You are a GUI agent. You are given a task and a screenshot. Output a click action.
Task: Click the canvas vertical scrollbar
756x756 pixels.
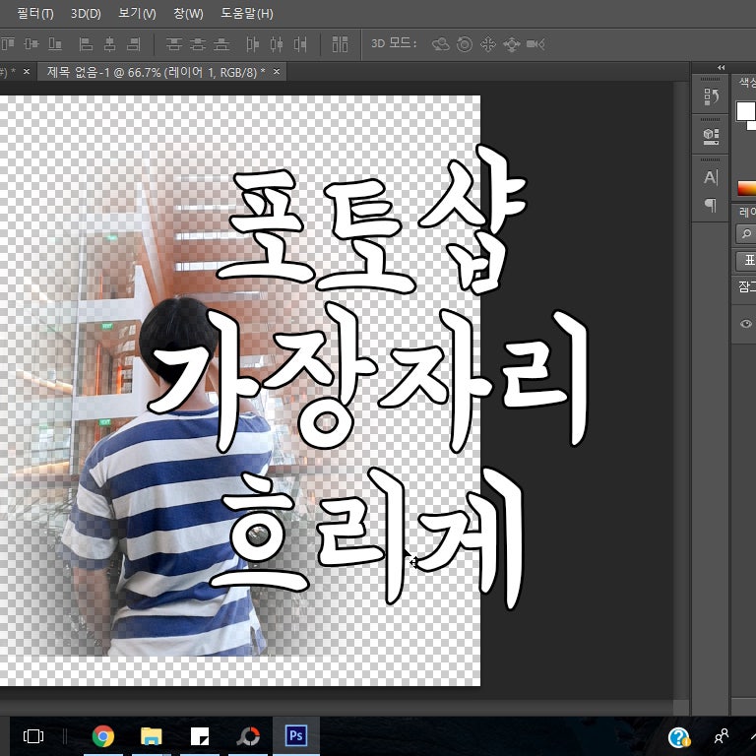[681, 391]
